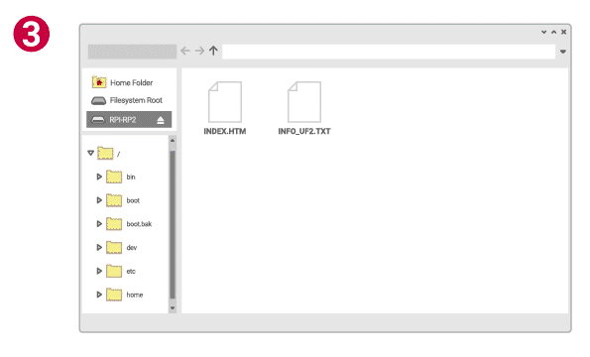Click the INDEX.HTM file name label

225,131
